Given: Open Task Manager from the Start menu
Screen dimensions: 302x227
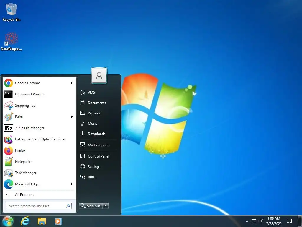Looking at the screenshot, I should (x=40, y=173).
